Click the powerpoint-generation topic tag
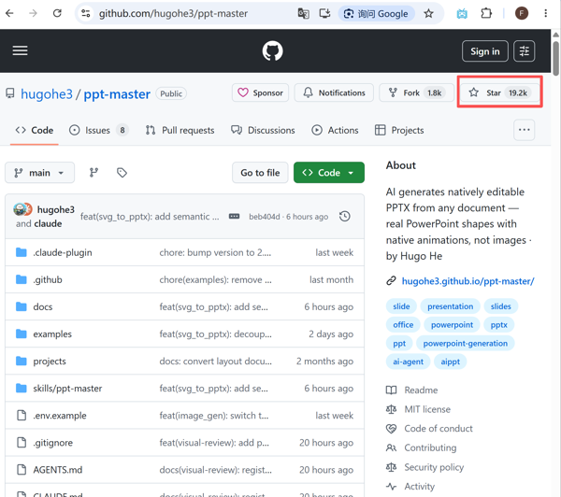 pyautogui.click(x=465, y=344)
